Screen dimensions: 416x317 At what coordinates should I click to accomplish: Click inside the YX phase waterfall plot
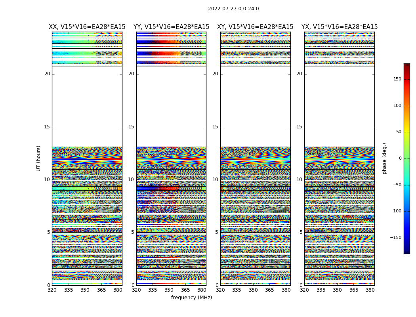click(340, 158)
